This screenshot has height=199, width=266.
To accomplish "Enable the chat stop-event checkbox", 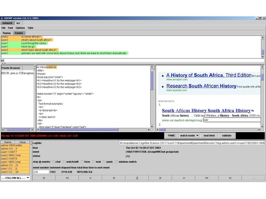I will coord(53,162).
